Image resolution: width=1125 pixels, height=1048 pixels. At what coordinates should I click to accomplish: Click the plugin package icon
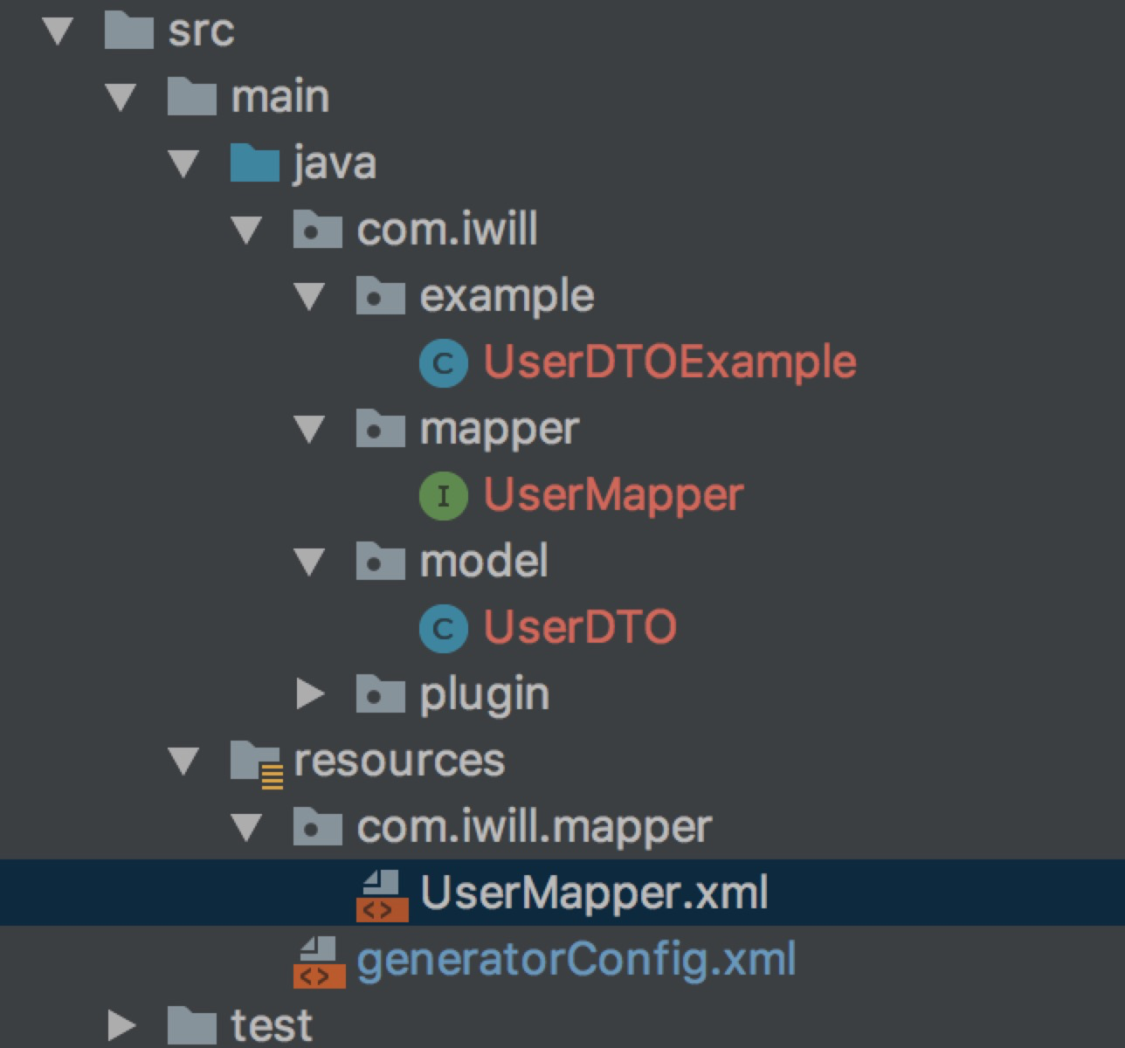click(380, 695)
